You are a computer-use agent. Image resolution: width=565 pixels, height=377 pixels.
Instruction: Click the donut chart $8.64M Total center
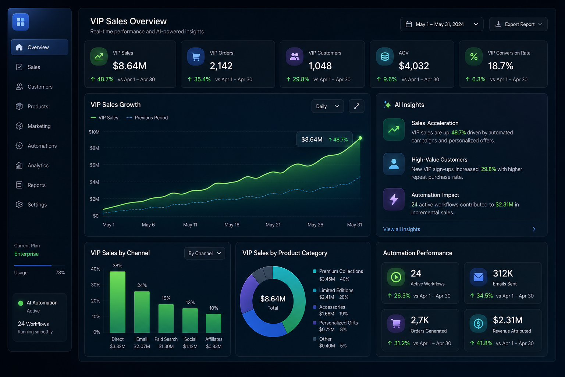pyautogui.click(x=273, y=303)
